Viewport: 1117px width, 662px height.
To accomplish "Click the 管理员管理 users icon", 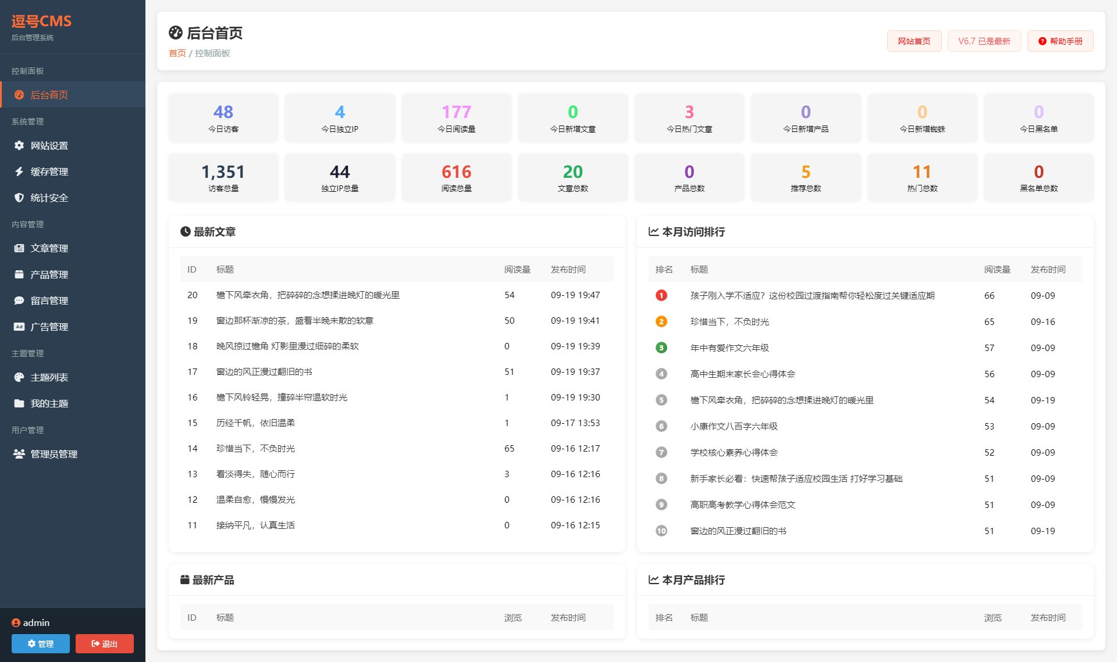I will pyautogui.click(x=19, y=454).
